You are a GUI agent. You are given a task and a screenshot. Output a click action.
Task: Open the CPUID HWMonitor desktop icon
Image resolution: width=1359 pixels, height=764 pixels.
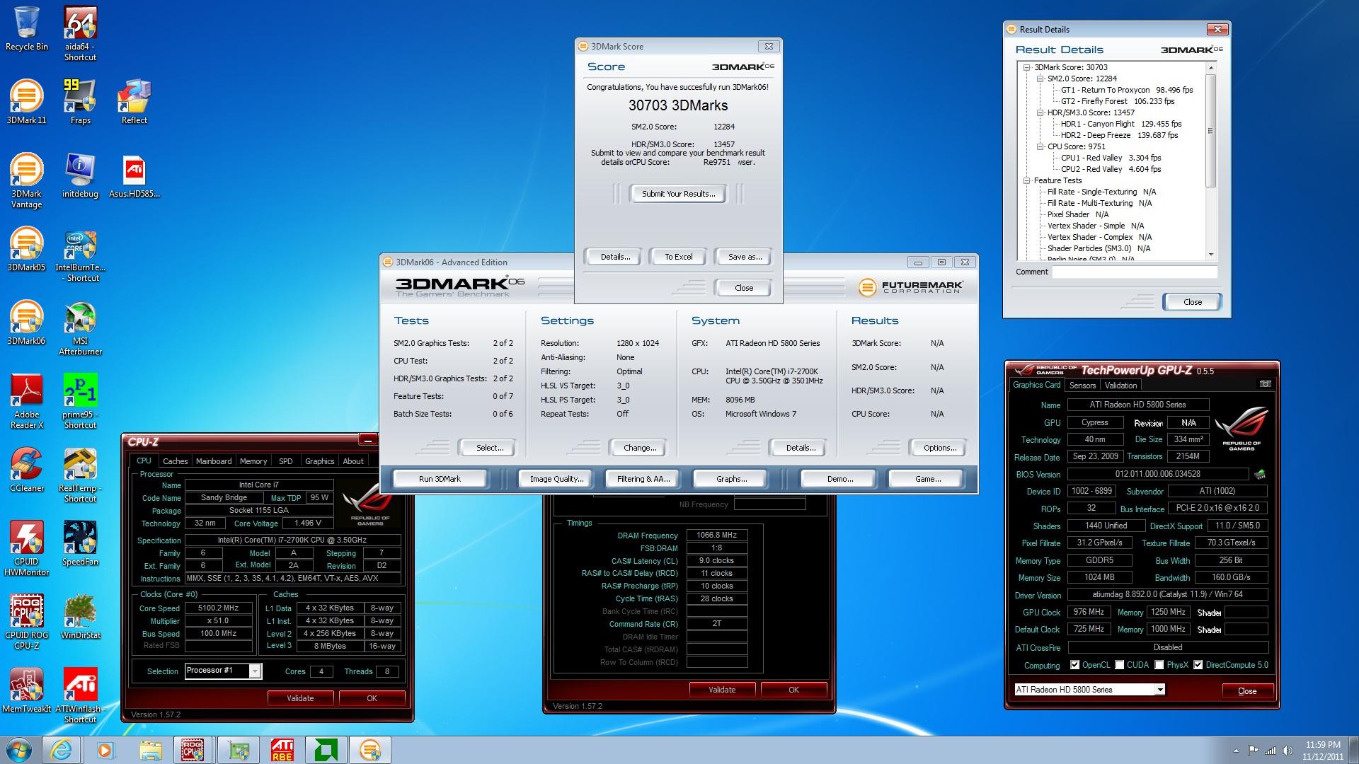[27, 549]
